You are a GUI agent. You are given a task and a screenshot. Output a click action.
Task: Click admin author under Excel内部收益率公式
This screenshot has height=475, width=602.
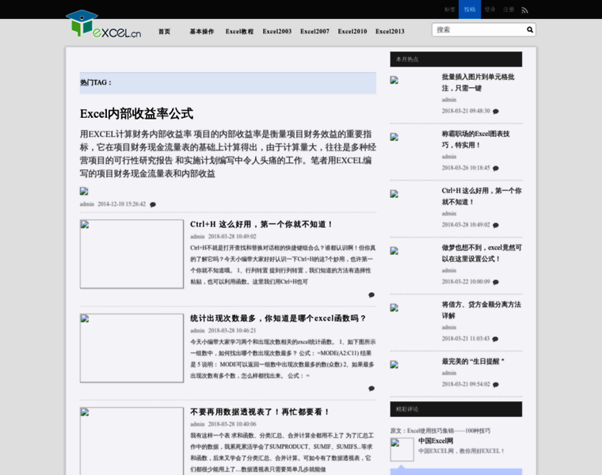(x=87, y=204)
